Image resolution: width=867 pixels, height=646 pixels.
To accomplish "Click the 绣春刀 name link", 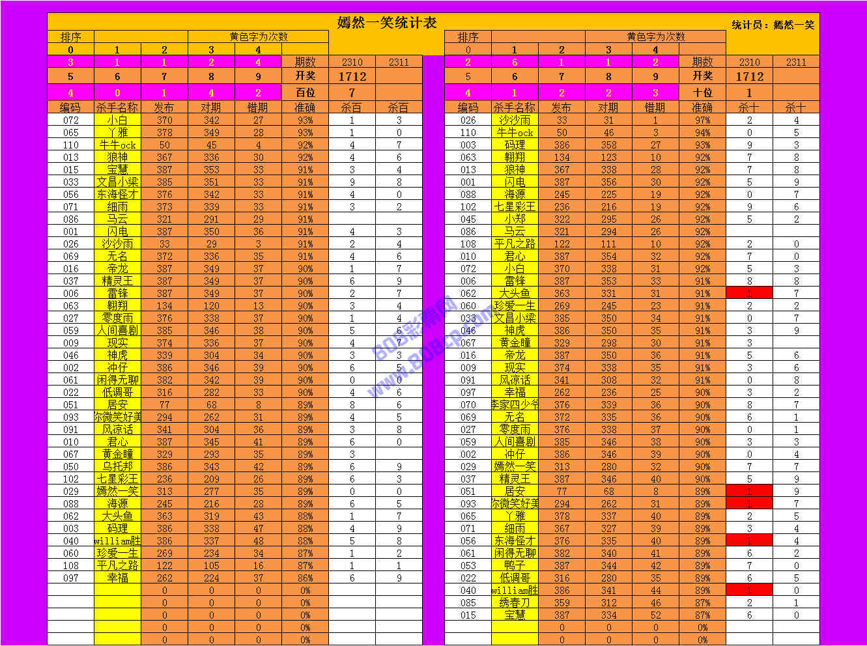I will pos(515,602).
